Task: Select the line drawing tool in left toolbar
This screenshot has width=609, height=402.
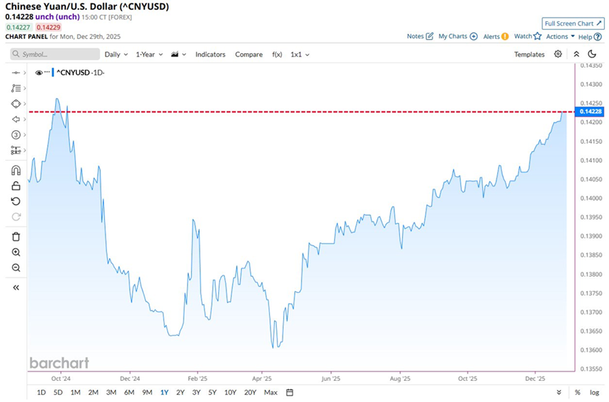Action: point(16,72)
